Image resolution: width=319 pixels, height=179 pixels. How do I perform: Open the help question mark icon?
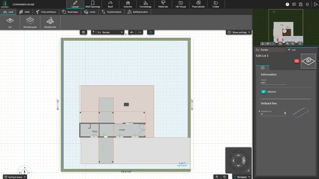[287, 4]
